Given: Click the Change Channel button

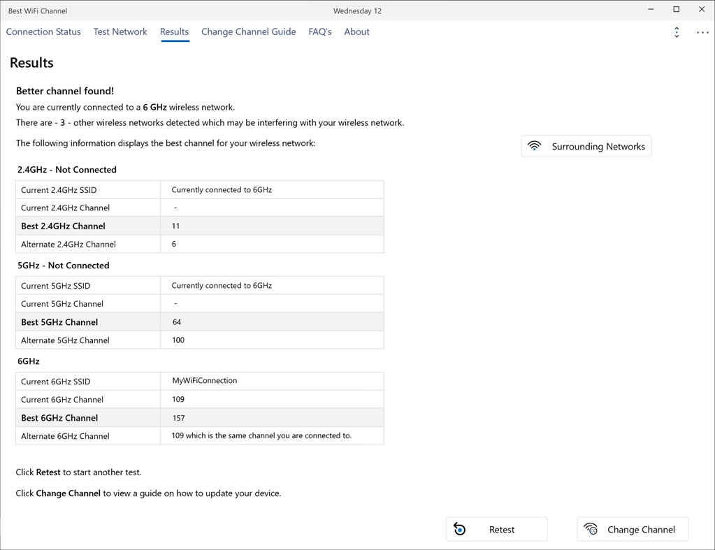Looking at the screenshot, I should point(632,529).
